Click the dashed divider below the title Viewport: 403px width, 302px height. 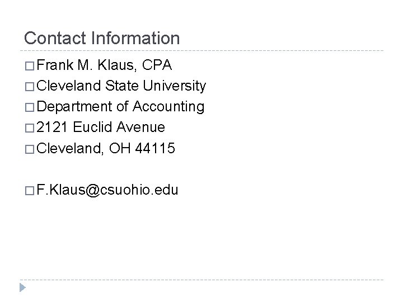201,51
